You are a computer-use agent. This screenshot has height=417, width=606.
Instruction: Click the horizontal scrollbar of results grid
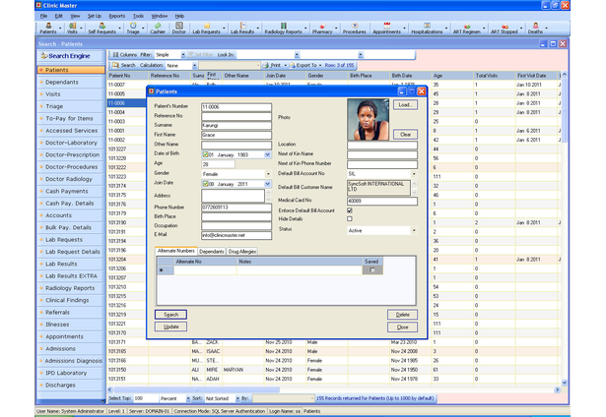(193, 390)
